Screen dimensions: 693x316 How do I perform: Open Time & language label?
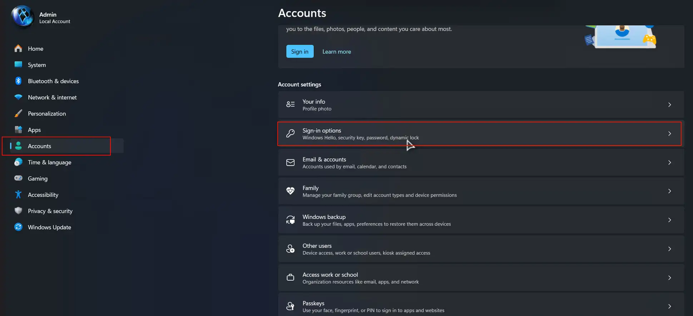pyautogui.click(x=50, y=162)
